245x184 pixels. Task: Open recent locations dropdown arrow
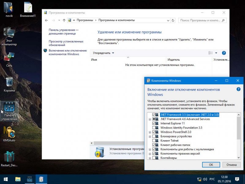tap(59, 20)
